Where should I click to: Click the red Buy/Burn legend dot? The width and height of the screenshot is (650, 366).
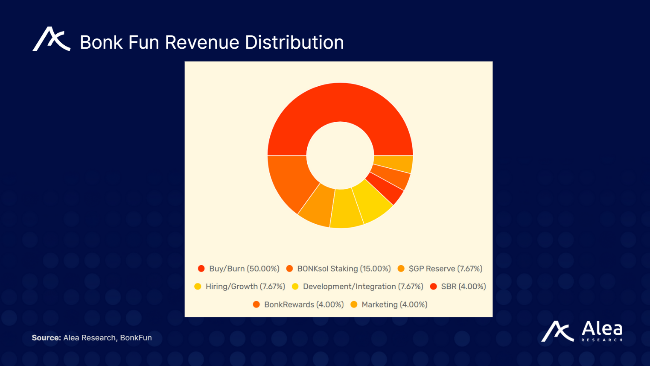click(201, 269)
